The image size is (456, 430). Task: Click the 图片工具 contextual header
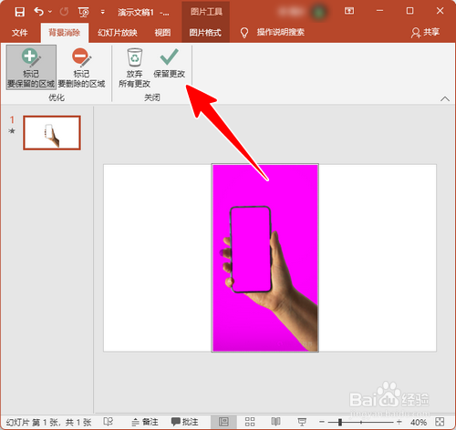pos(206,12)
